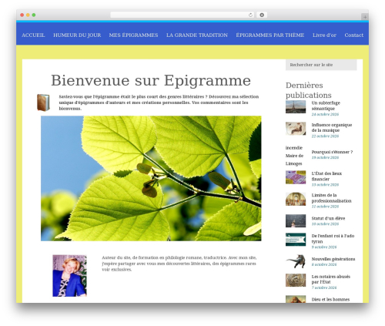The image size is (385, 326).
Task: Click thumbnail for Limites de la professionnalisation
Action: 296,199
